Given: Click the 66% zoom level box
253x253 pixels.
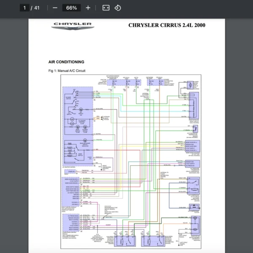Looking at the screenshot, I should tap(71, 8).
